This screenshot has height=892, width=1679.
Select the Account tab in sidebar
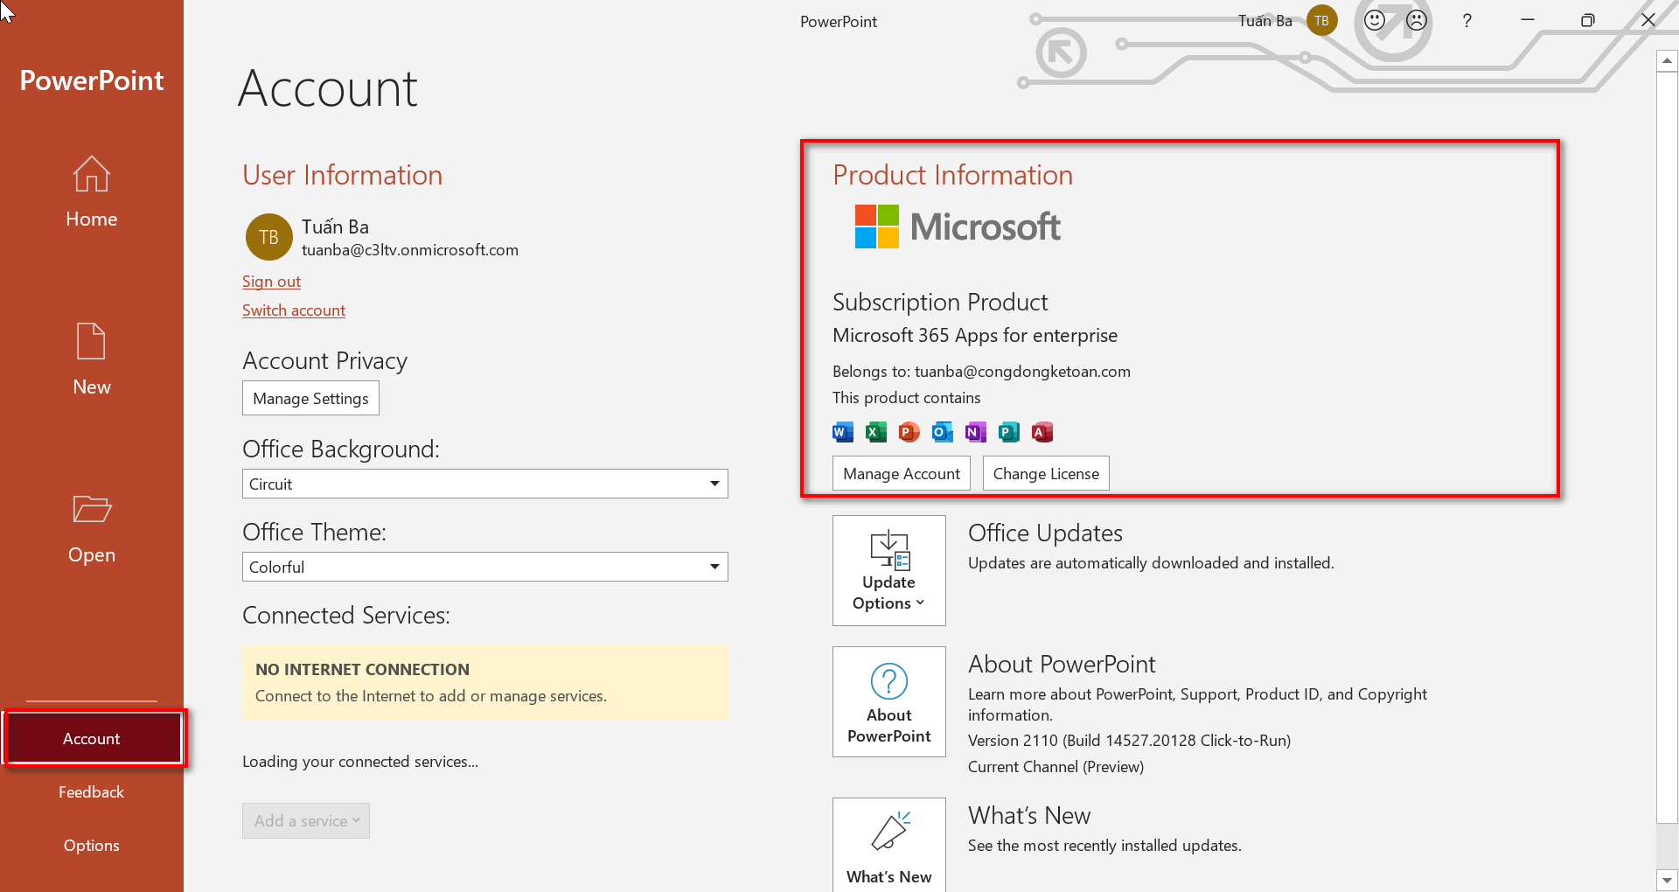pos(93,738)
